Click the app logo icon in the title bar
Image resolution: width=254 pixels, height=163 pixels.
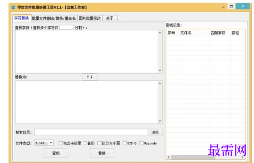point(13,7)
